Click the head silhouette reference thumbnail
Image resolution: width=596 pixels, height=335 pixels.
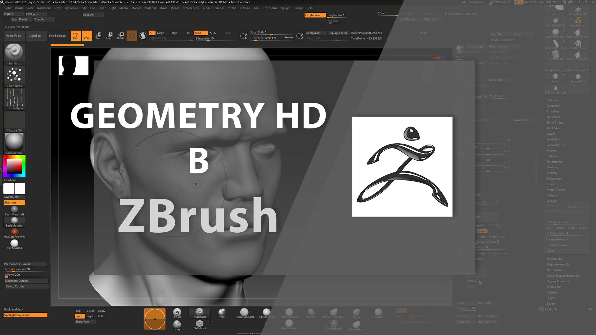74,66
